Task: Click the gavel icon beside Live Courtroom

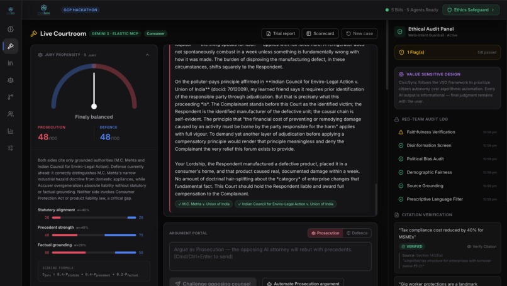Action: coord(33,33)
